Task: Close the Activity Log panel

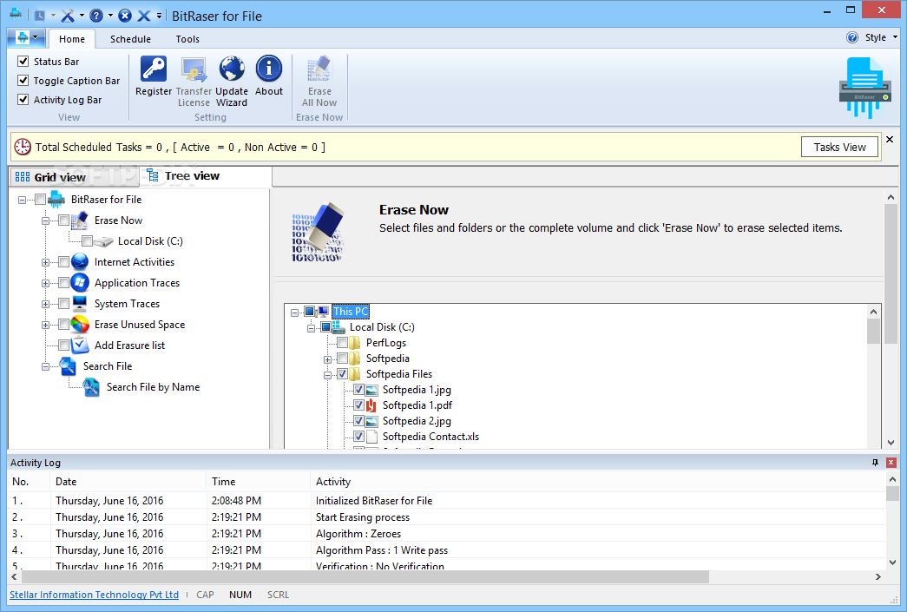Action: click(x=891, y=462)
